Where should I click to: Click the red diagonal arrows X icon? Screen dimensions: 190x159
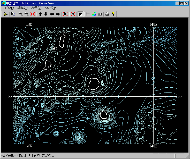point(65,14)
